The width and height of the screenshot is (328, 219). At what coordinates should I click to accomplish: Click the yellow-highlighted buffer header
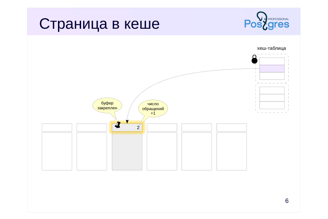tap(127, 128)
